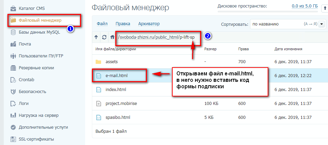
Task: Click the Резервные копии server icon
Action: point(13,68)
